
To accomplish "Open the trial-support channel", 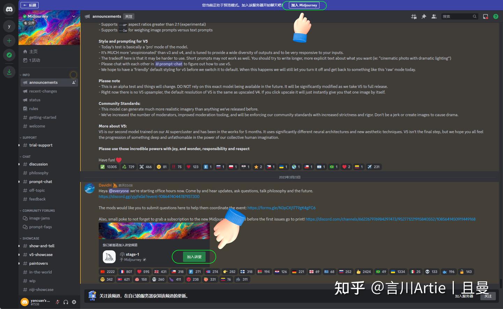I will [49, 145].
